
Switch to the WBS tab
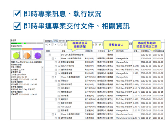[x=56, y=41]
